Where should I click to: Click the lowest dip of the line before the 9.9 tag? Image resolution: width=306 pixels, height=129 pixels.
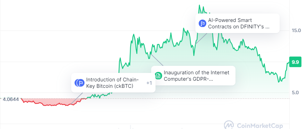coord(279,82)
